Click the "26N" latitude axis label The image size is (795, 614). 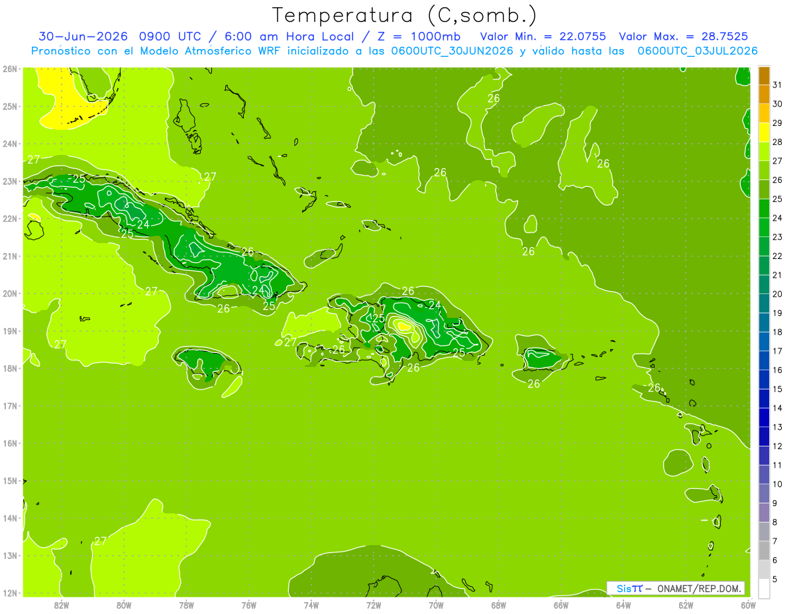10,69
